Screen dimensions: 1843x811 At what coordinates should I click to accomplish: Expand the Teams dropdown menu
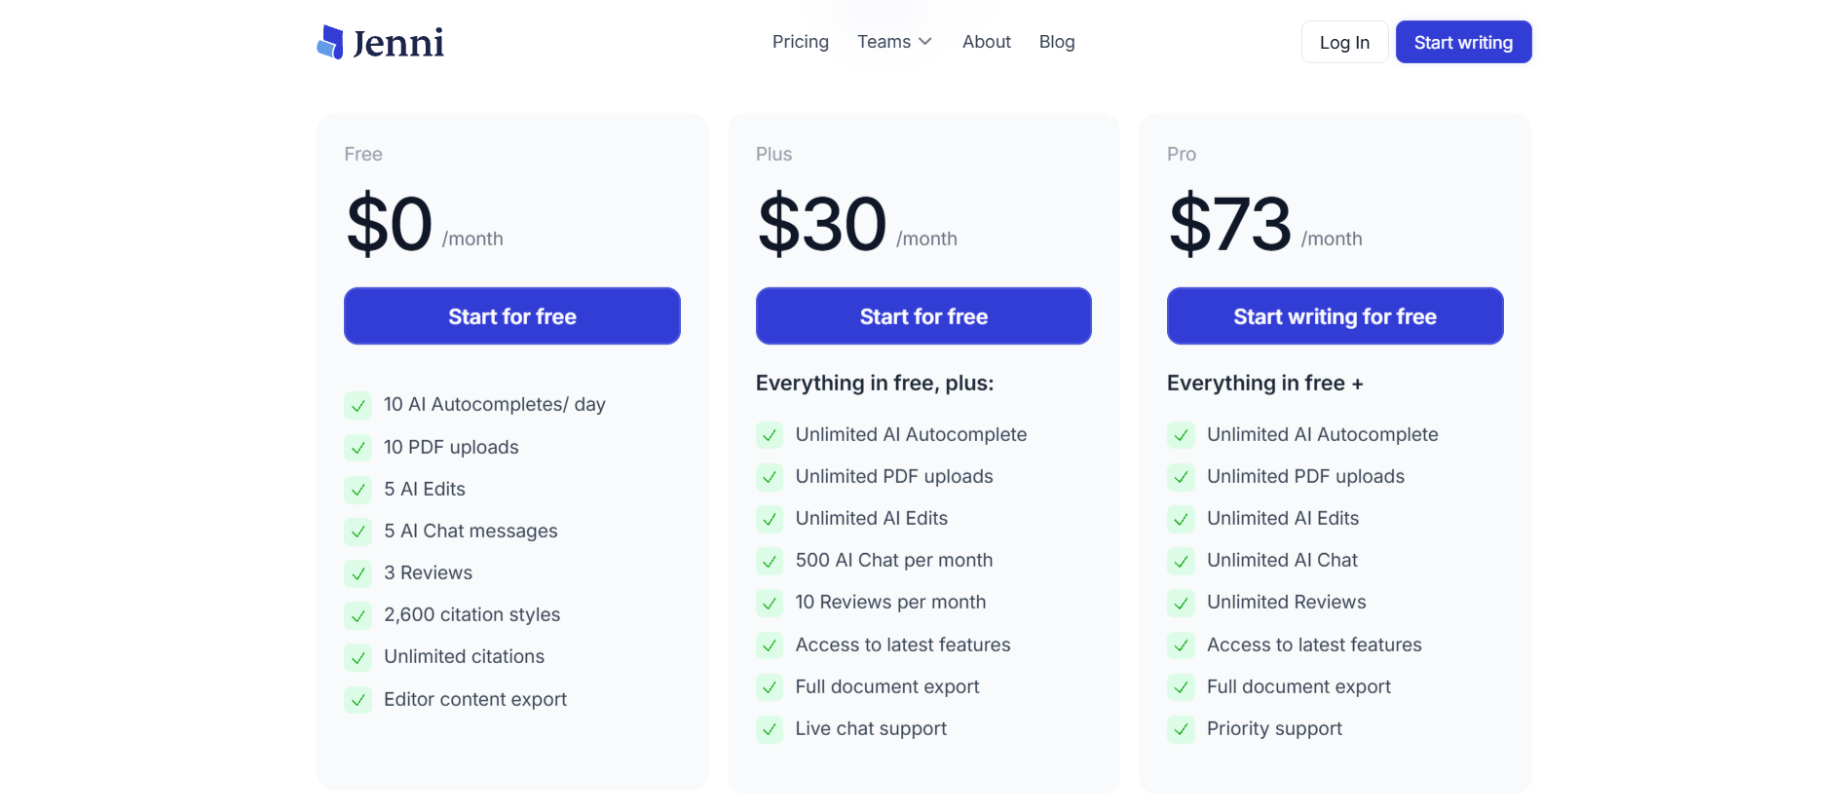click(893, 42)
